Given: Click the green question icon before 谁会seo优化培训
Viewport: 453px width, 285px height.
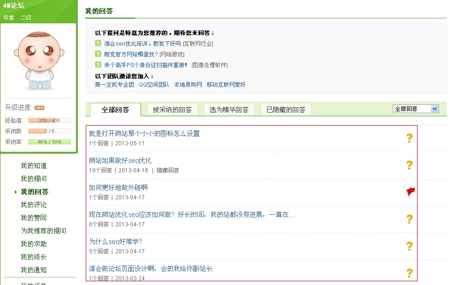Looking at the screenshot, I should pos(98,44).
